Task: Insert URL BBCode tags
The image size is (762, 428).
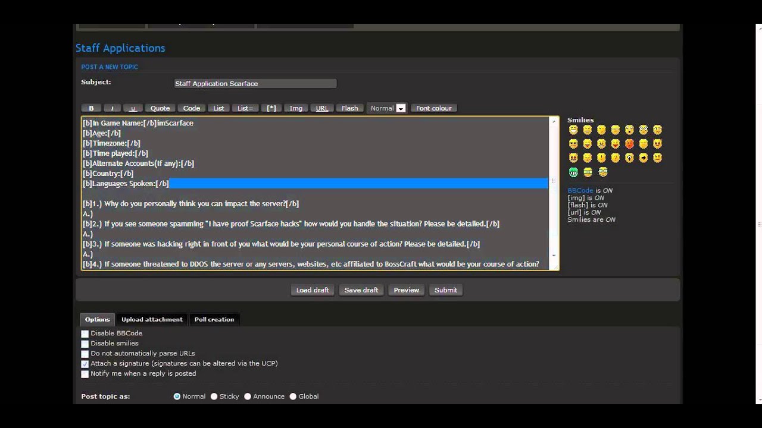Action: 322,108
